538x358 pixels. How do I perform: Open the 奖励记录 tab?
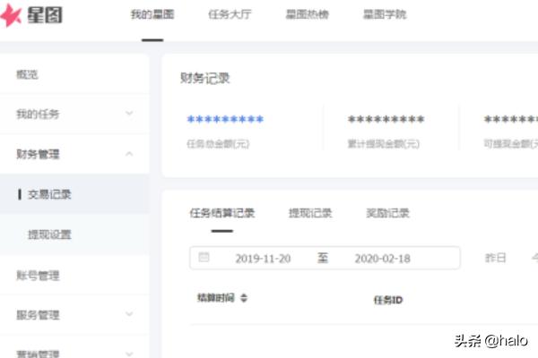(387, 213)
